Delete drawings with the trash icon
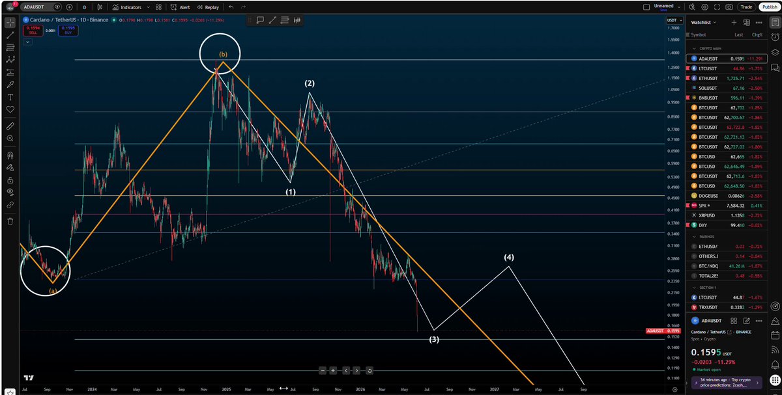 10,221
